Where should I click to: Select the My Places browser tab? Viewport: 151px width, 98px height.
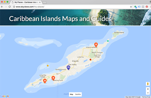click(x=26, y=2)
